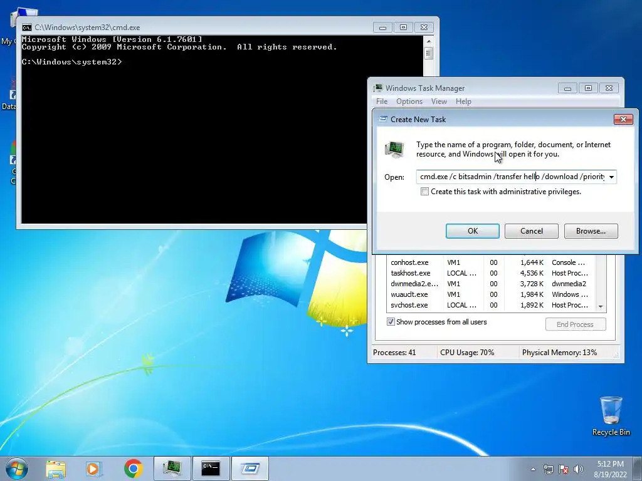Click Browse... to find a program
The image size is (642, 481).
point(591,230)
